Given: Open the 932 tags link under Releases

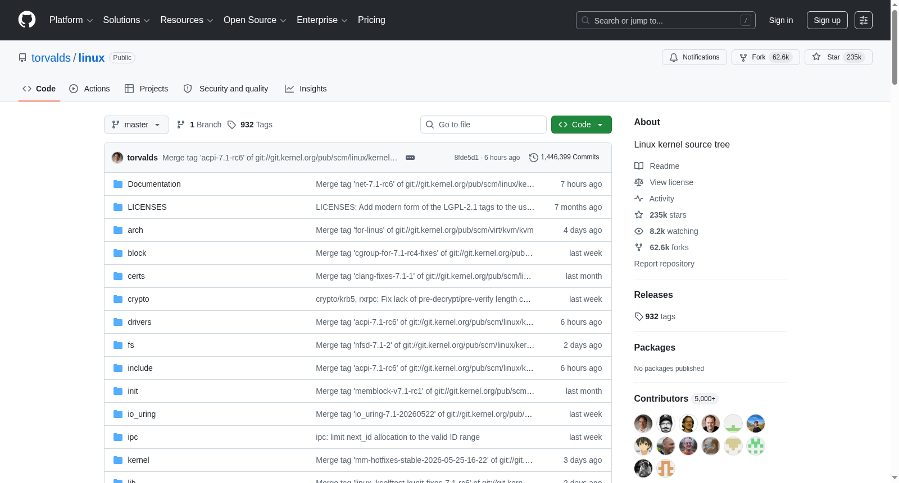Looking at the screenshot, I should tap(655, 316).
